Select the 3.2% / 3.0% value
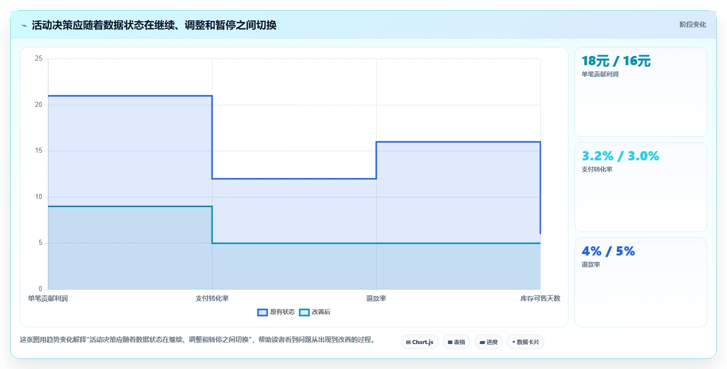This screenshot has height=369, width=727. (620, 156)
